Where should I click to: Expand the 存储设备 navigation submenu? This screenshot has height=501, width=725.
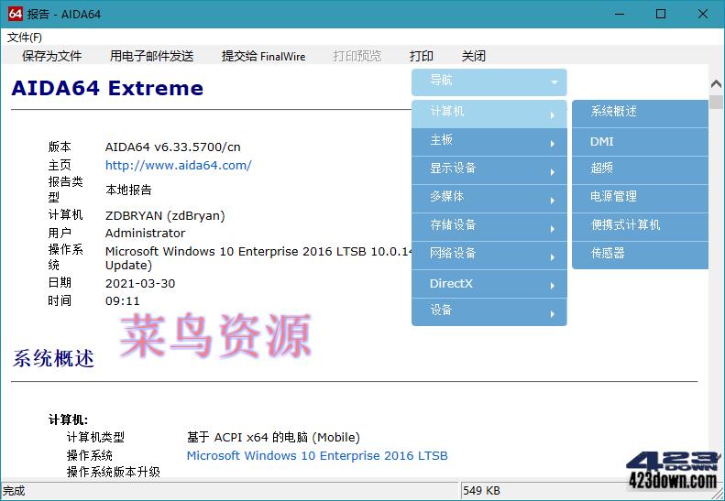coord(489,227)
